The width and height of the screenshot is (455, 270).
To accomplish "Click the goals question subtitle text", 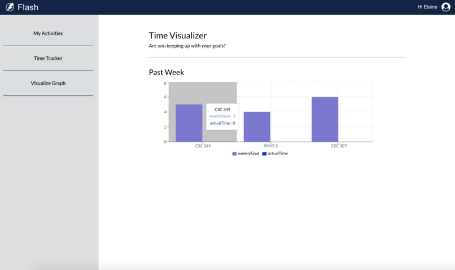I will pos(187,46).
